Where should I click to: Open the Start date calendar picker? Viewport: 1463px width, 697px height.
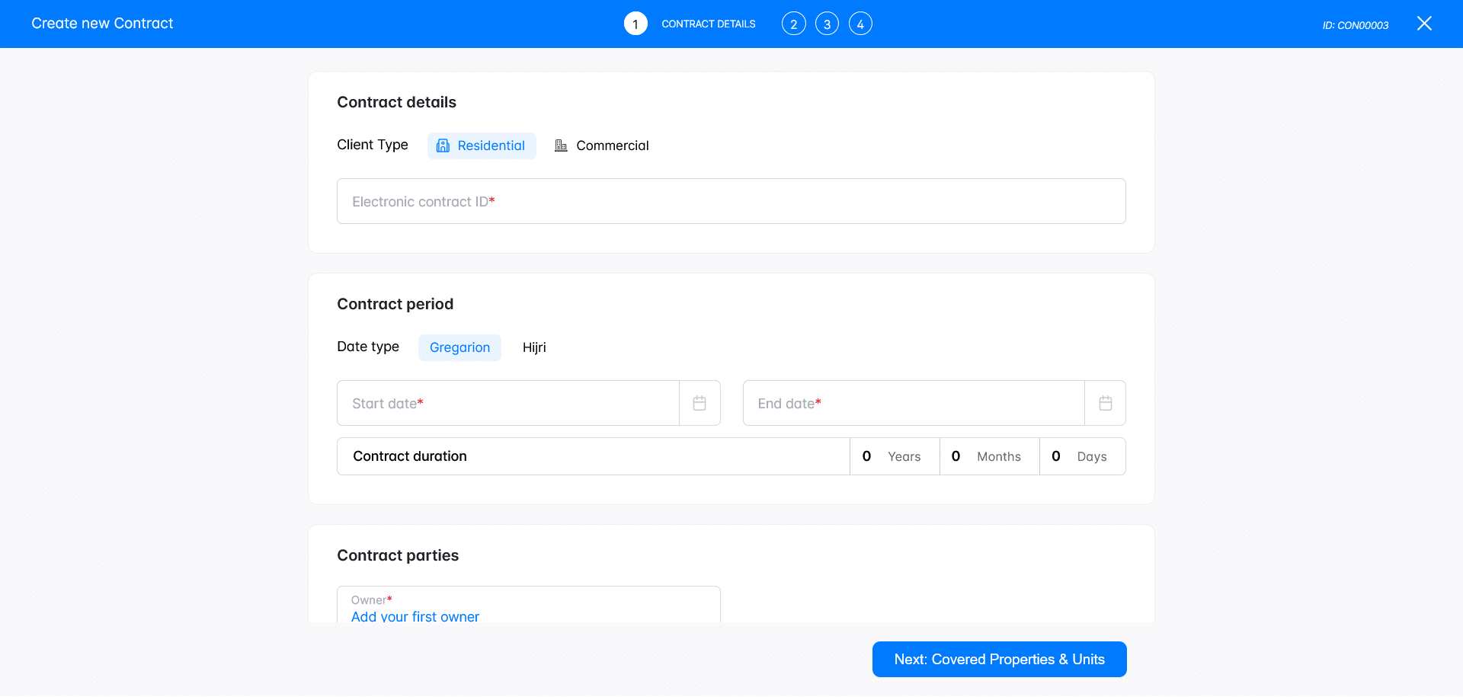pos(699,403)
